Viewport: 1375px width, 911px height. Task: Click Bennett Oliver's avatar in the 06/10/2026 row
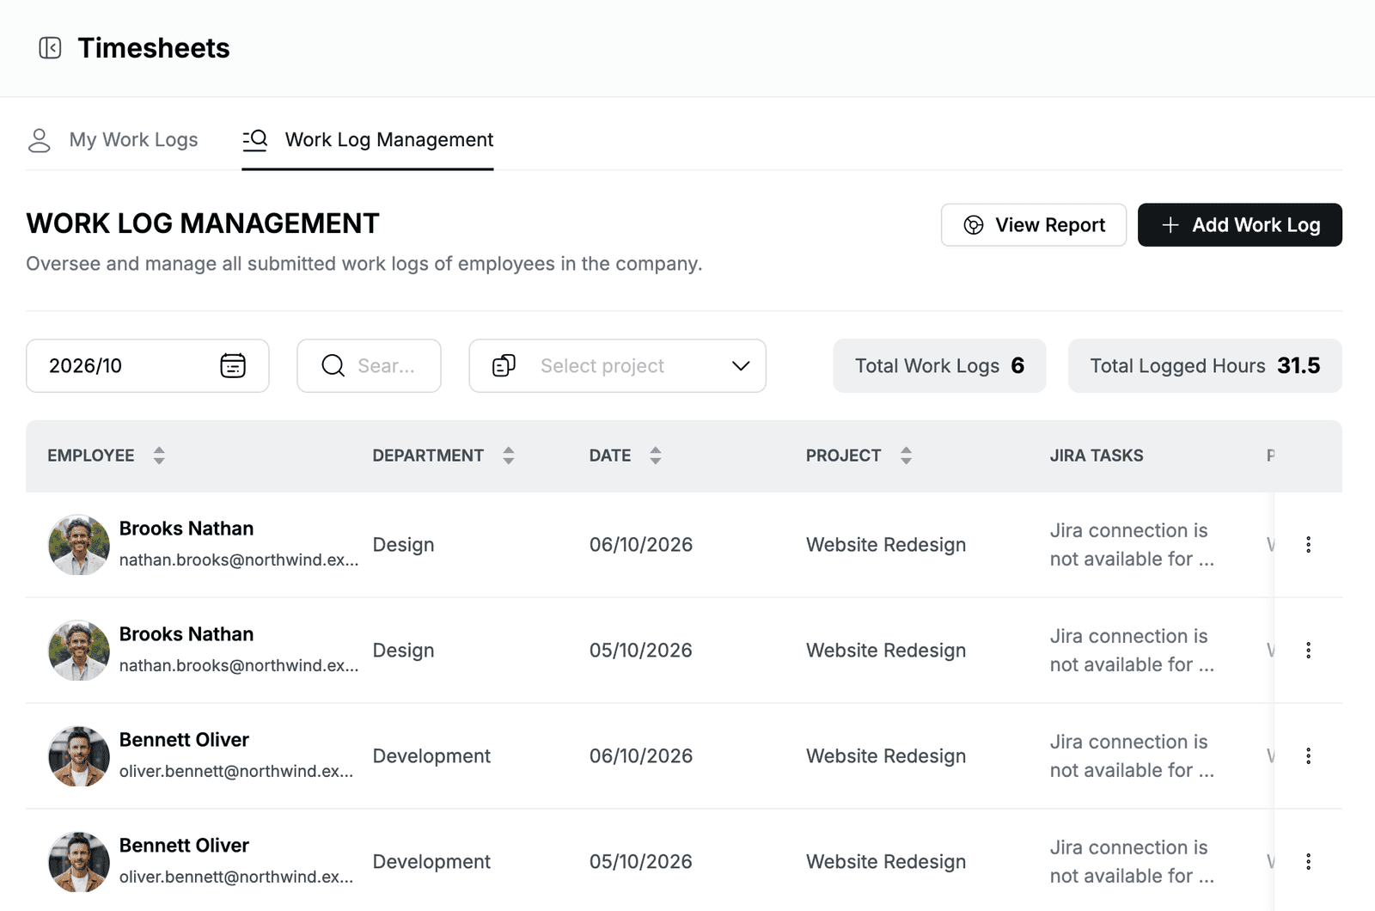click(x=79, y=756)
